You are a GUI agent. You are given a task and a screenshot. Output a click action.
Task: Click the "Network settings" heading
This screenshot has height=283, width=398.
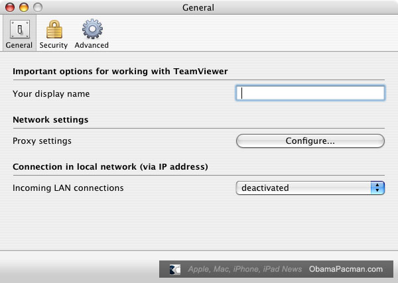[x=50, y=119]
